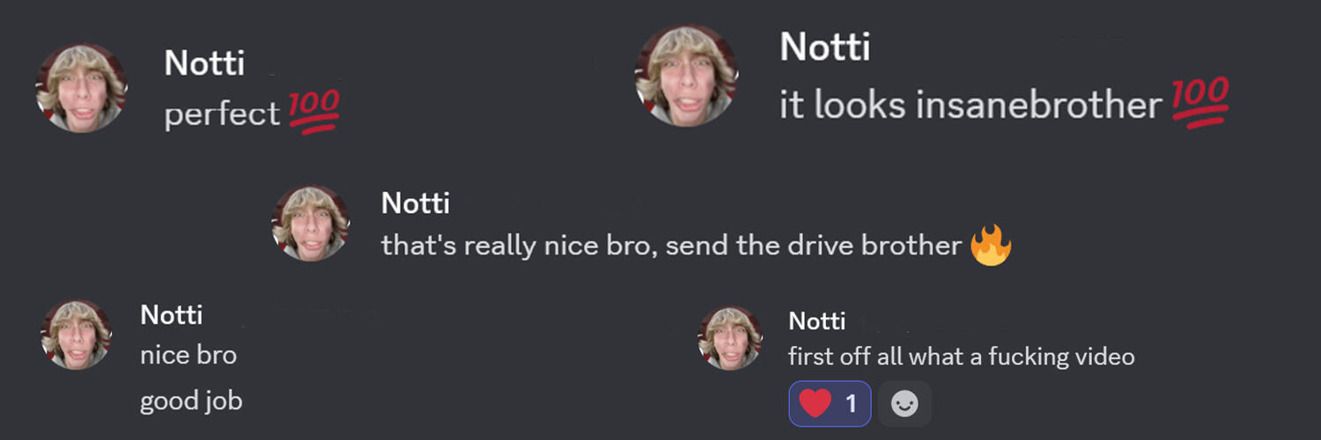
Task: Open Notti's avatar beside the "perfect" message
Action: point(81,88)
